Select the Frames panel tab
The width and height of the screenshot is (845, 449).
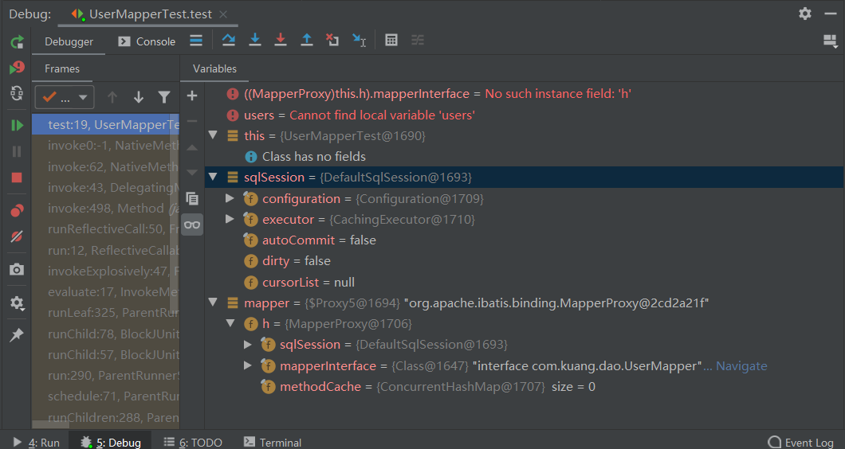62,69
